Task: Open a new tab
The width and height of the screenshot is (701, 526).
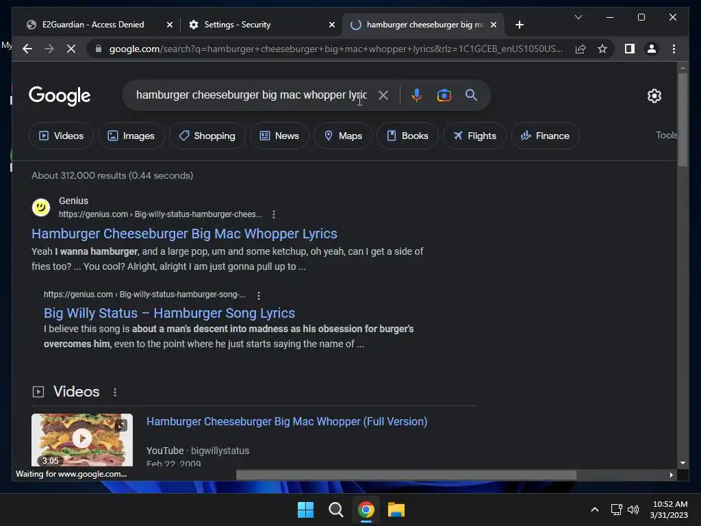Action: pos(519,25)
